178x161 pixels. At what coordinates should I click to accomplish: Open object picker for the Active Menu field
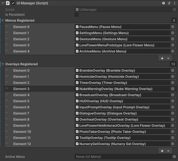pos(174,157)
